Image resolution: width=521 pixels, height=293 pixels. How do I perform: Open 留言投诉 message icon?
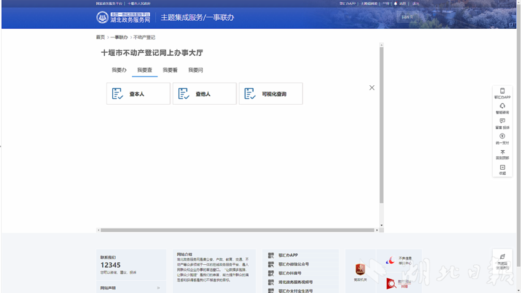[502, 121]
